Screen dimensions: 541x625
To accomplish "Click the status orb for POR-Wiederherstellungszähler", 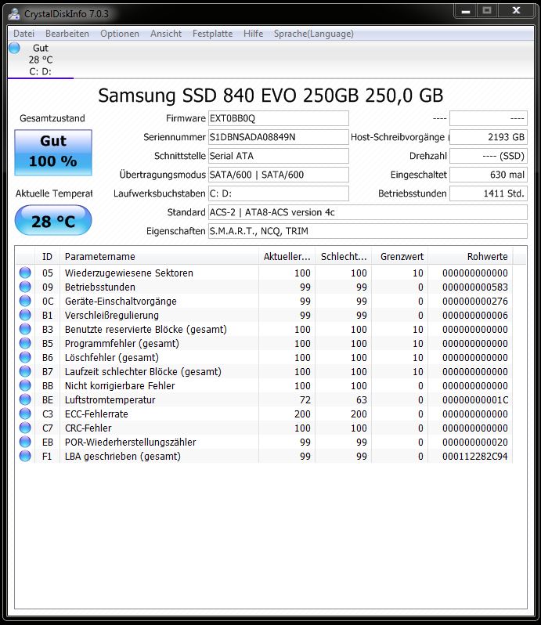I will (25, 442).
